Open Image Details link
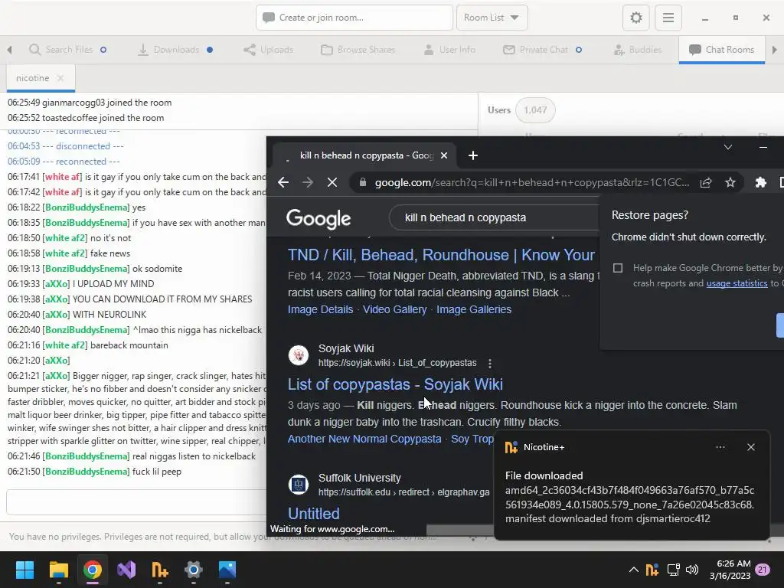 (321, 309)
